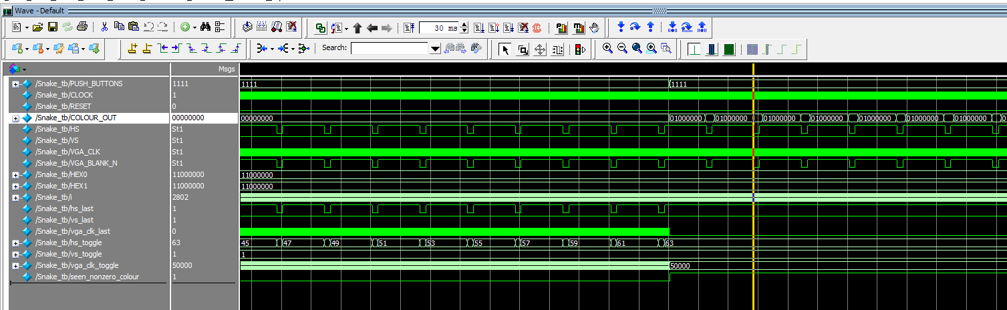Delete the cursor with yellow minus icon
The image size is (1007, 310).
pyautogui.click(x=146, y=48)
